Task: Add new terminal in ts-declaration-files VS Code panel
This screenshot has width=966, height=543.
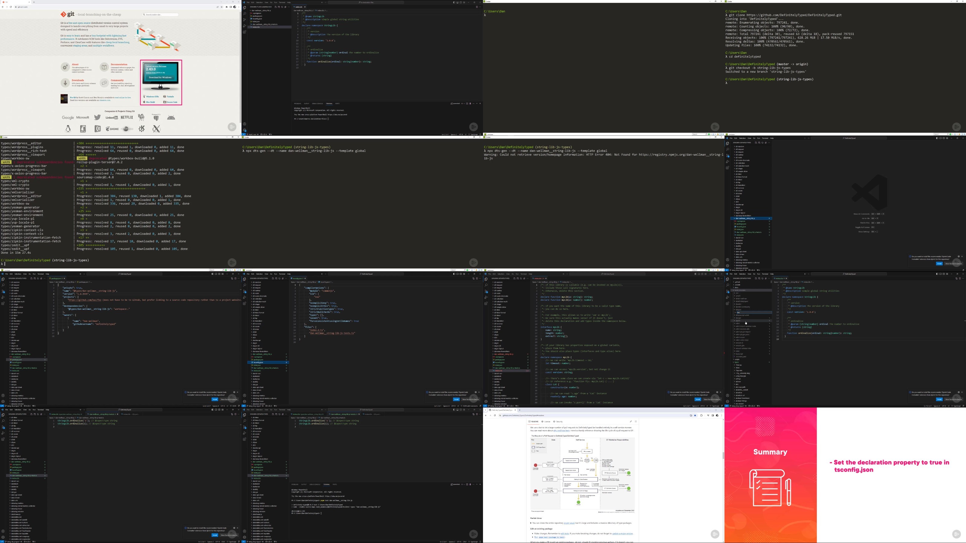Action: [x=462, y=104]
